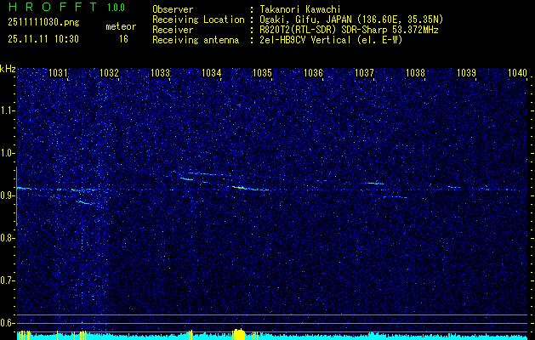Click the 1038 time axis marker

[415, 72]
